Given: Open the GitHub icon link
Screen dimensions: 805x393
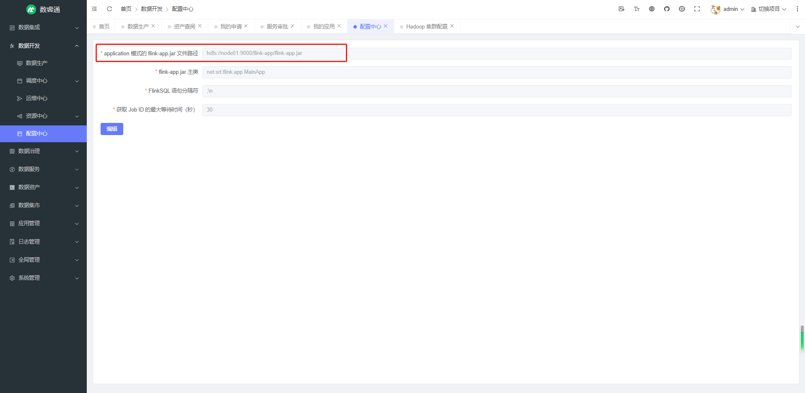Looking at the screenshot, I should pos(667,9).
